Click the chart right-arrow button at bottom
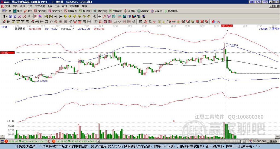This screenshot has height=149, width=280. click(x=278, y=136)
